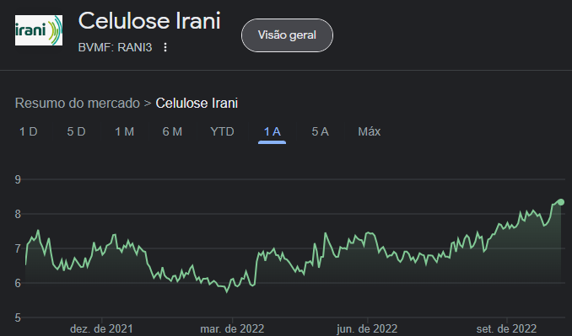
Task: Click the Celulose Irani breadcrumb text
Action: coord(197,103)
